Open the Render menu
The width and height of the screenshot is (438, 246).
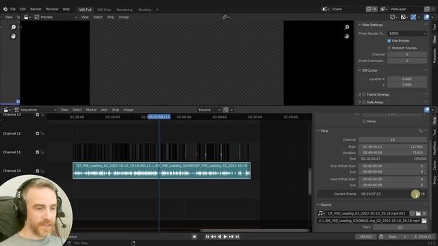pyautogui.click(x=36, y=9)
